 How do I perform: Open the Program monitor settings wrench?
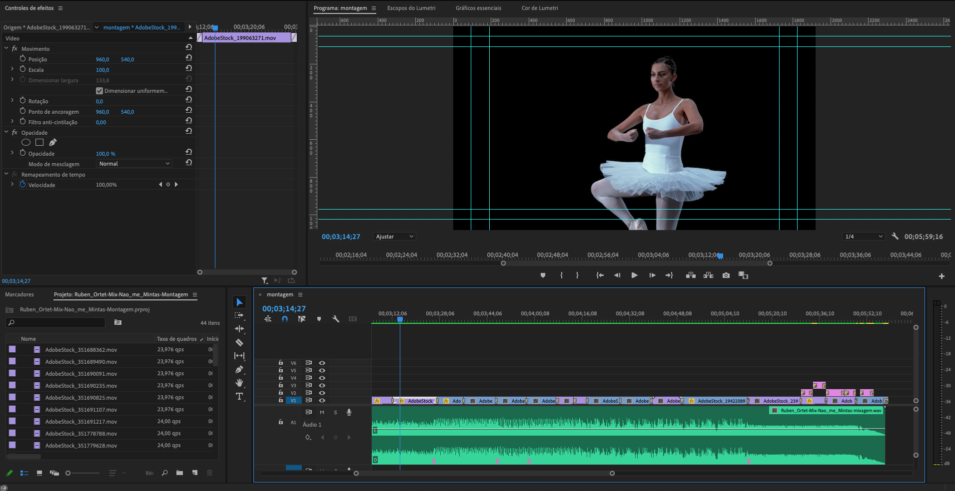coord(895,237)
